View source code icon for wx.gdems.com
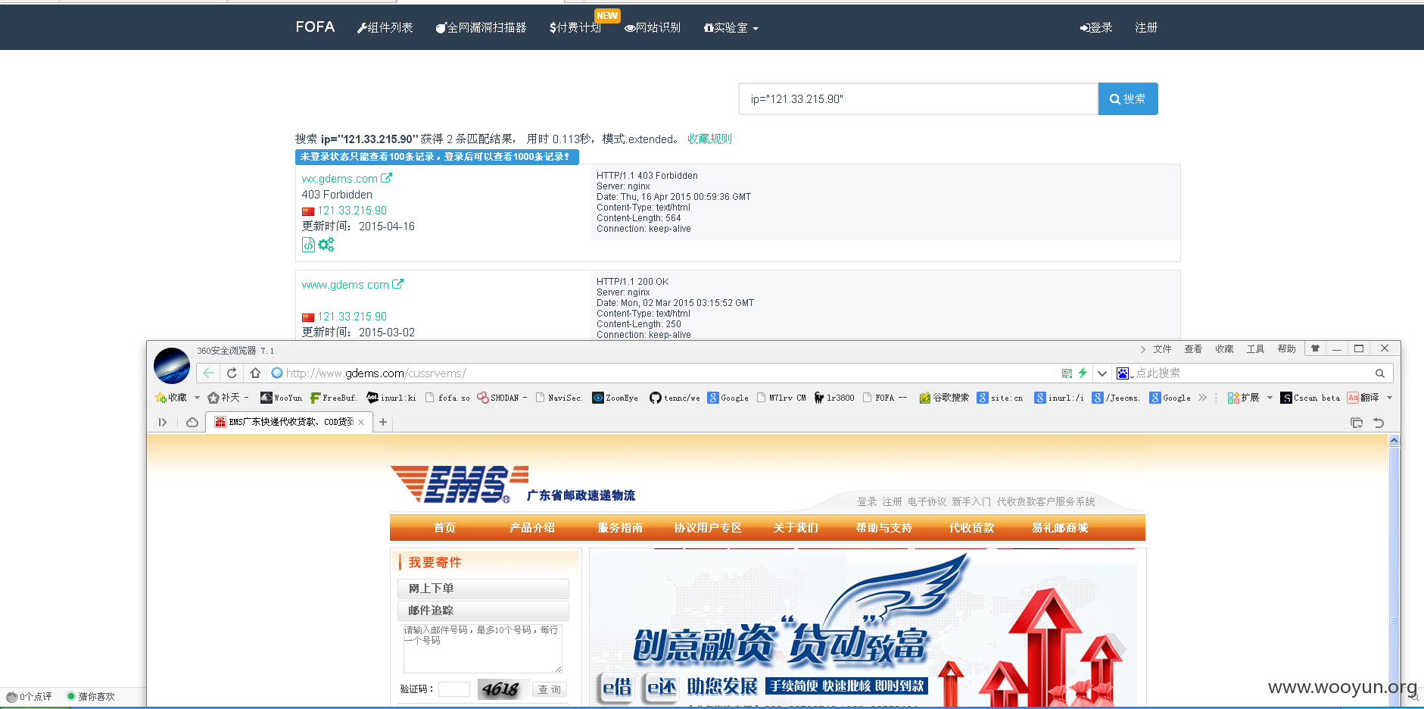The width and height of the screenshot is (1424, 709). pos(308,245)
